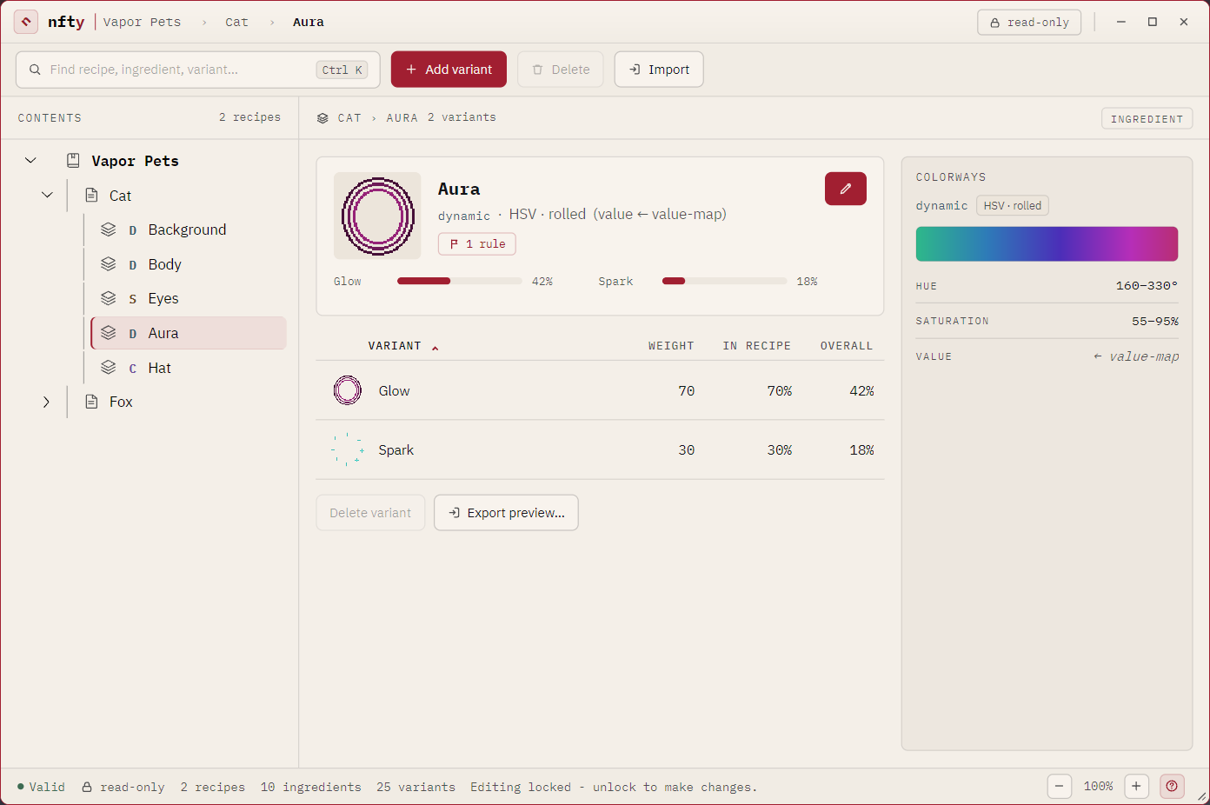Screen dimensions: 1210x805
Task: Click the layers icon in the CAT breadcrumb
Action: point(322,118)
